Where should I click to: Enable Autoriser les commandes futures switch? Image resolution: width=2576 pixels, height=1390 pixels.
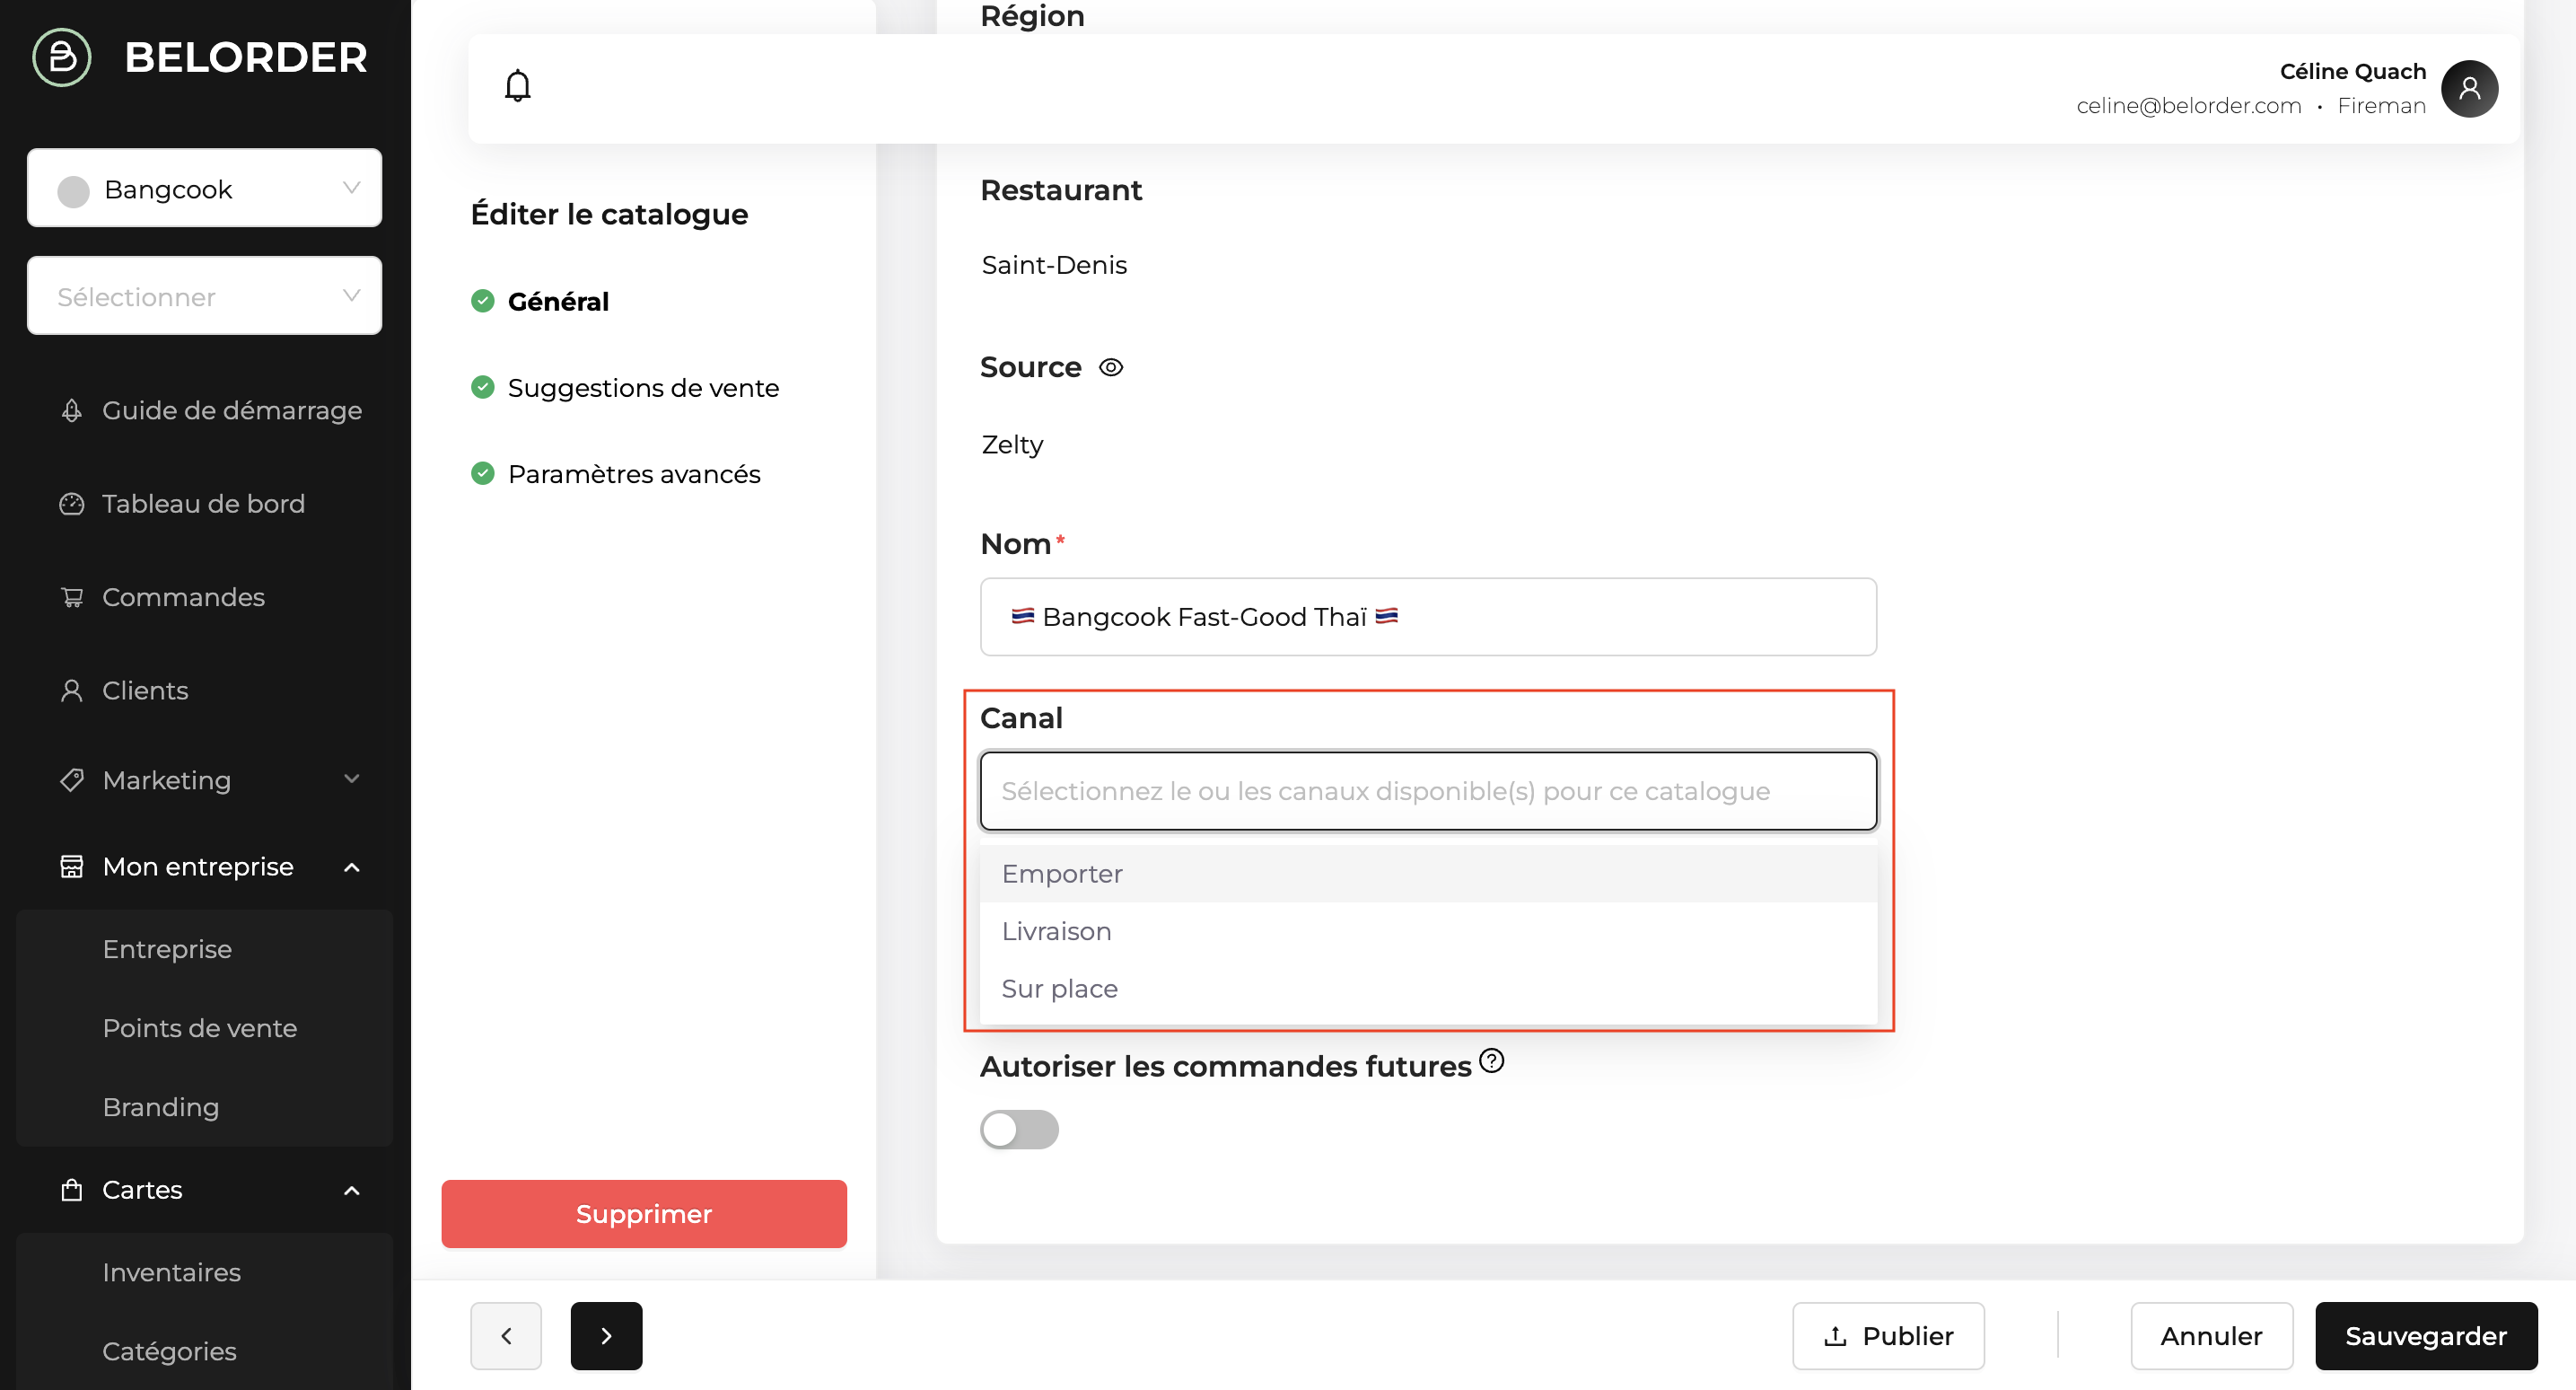(x=1019, y=1130)
